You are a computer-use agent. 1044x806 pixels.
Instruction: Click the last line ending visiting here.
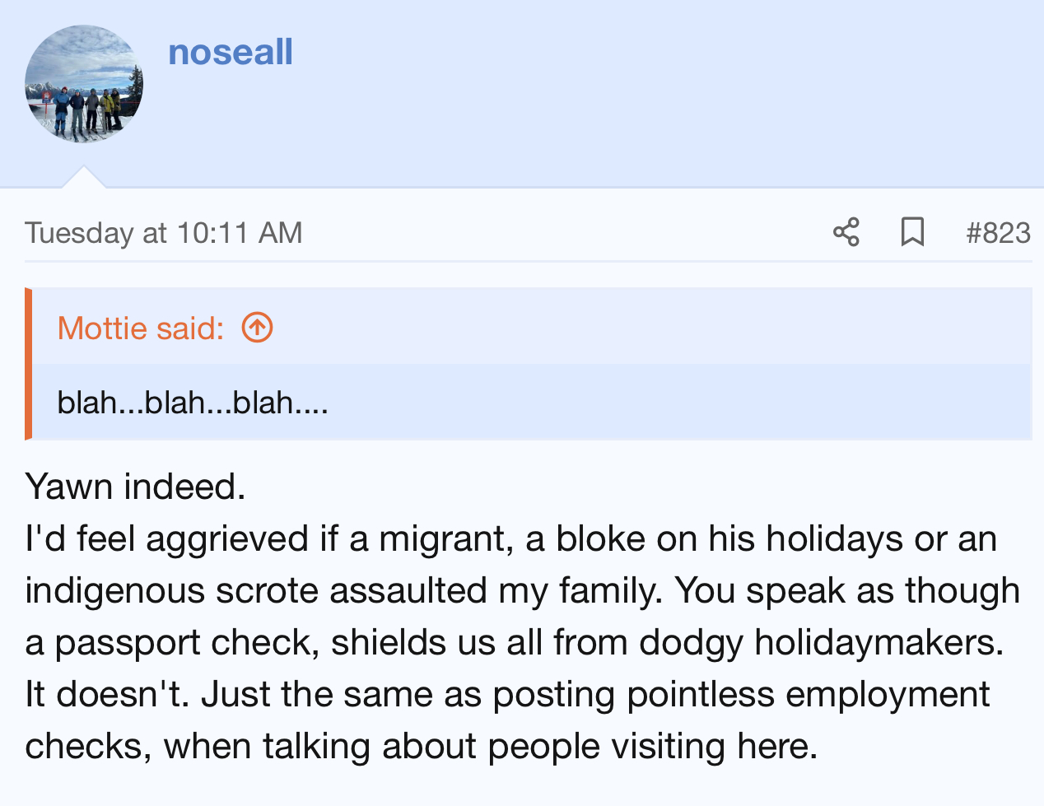(x=421, y=747)
